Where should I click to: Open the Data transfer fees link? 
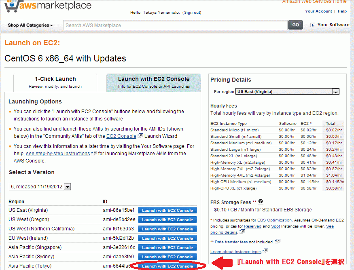[231, 242]
